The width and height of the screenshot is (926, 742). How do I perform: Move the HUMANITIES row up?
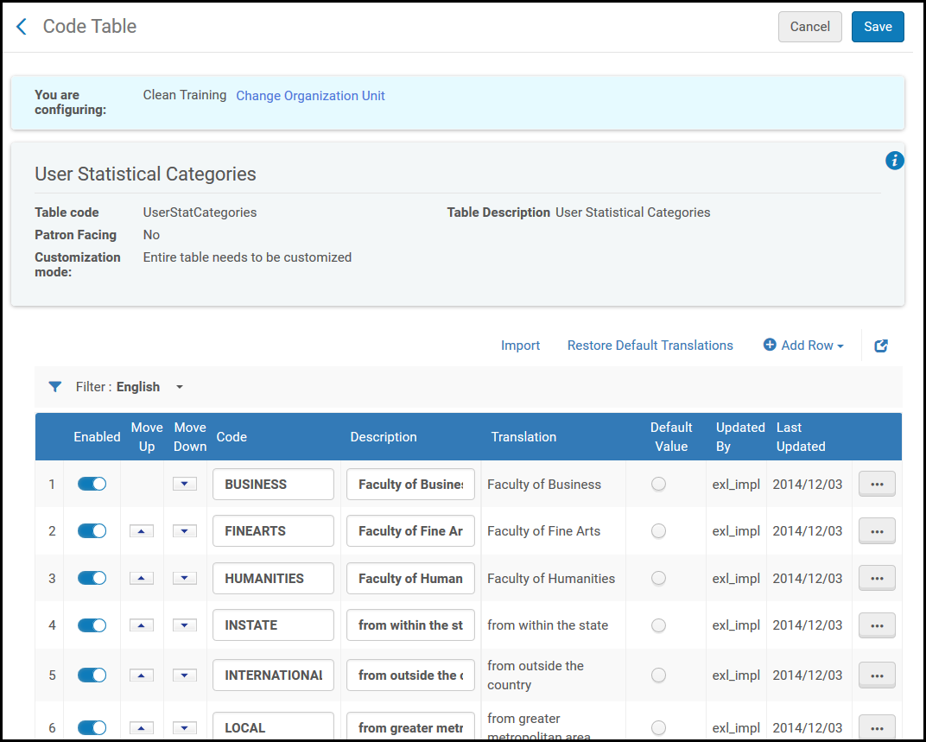pos(141,579)
